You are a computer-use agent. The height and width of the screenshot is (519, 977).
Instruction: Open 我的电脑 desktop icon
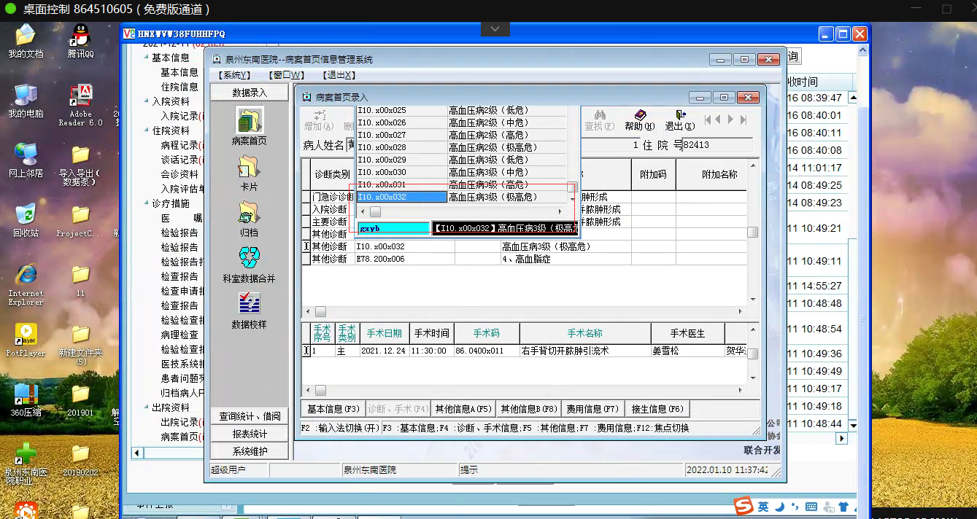coord(26,95)
